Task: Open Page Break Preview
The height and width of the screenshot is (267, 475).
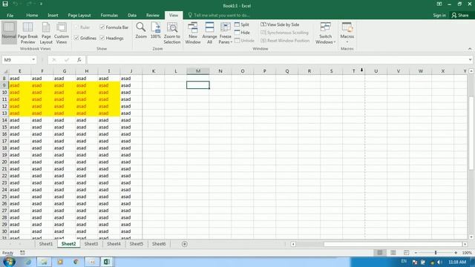Action: [27, 33]
